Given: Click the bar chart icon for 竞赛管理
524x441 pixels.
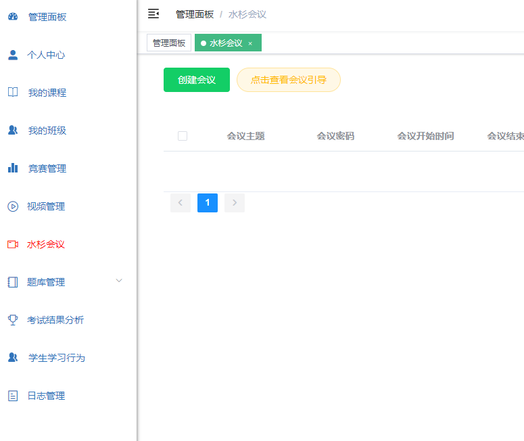Looking at the screenshot, I should [x=13, y=168].
